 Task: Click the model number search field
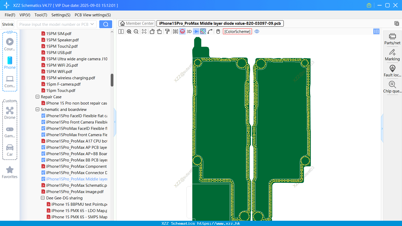pos(54,24)
